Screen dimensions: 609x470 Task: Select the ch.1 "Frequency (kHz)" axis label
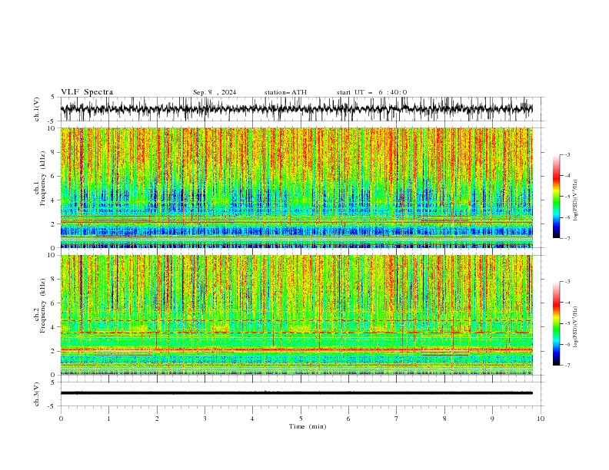[x=43, y=178]
